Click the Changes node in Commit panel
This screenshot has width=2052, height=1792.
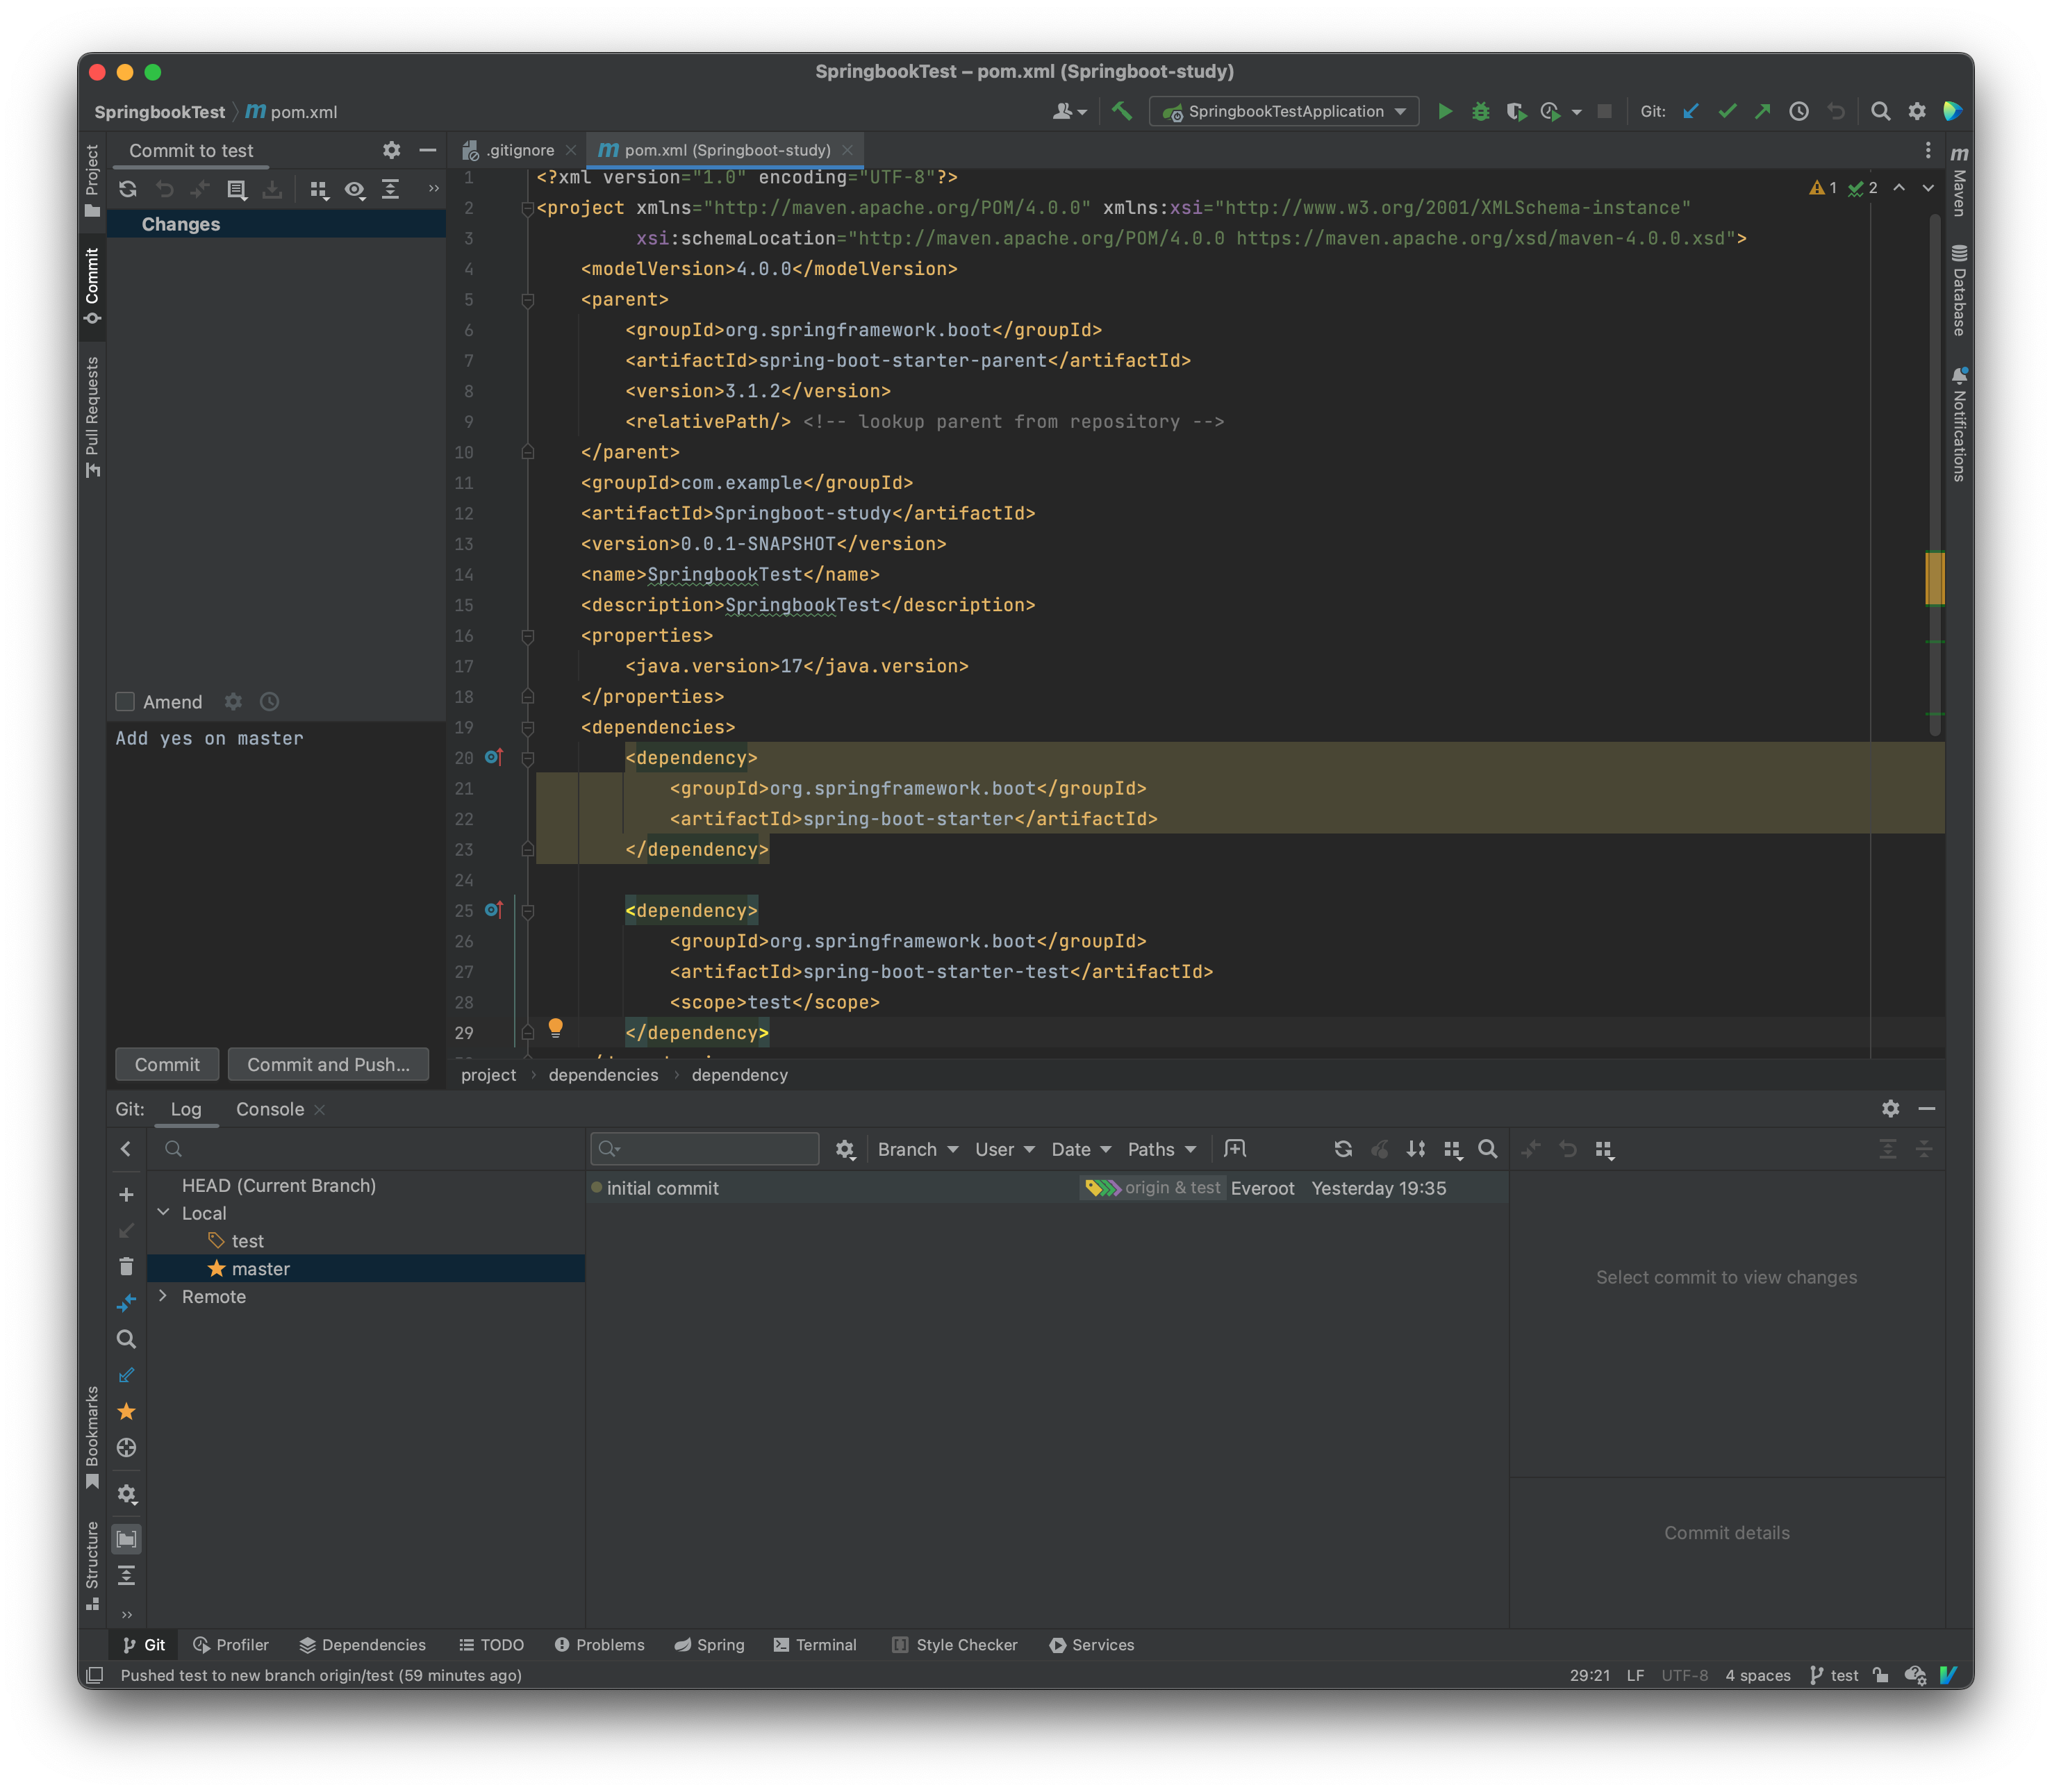coord(277,224)
